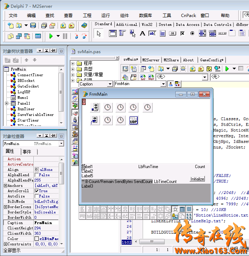The image size is (249, 256).
Task: Open the FrmMain combo box above the form
Action: [x=163, y=84]
